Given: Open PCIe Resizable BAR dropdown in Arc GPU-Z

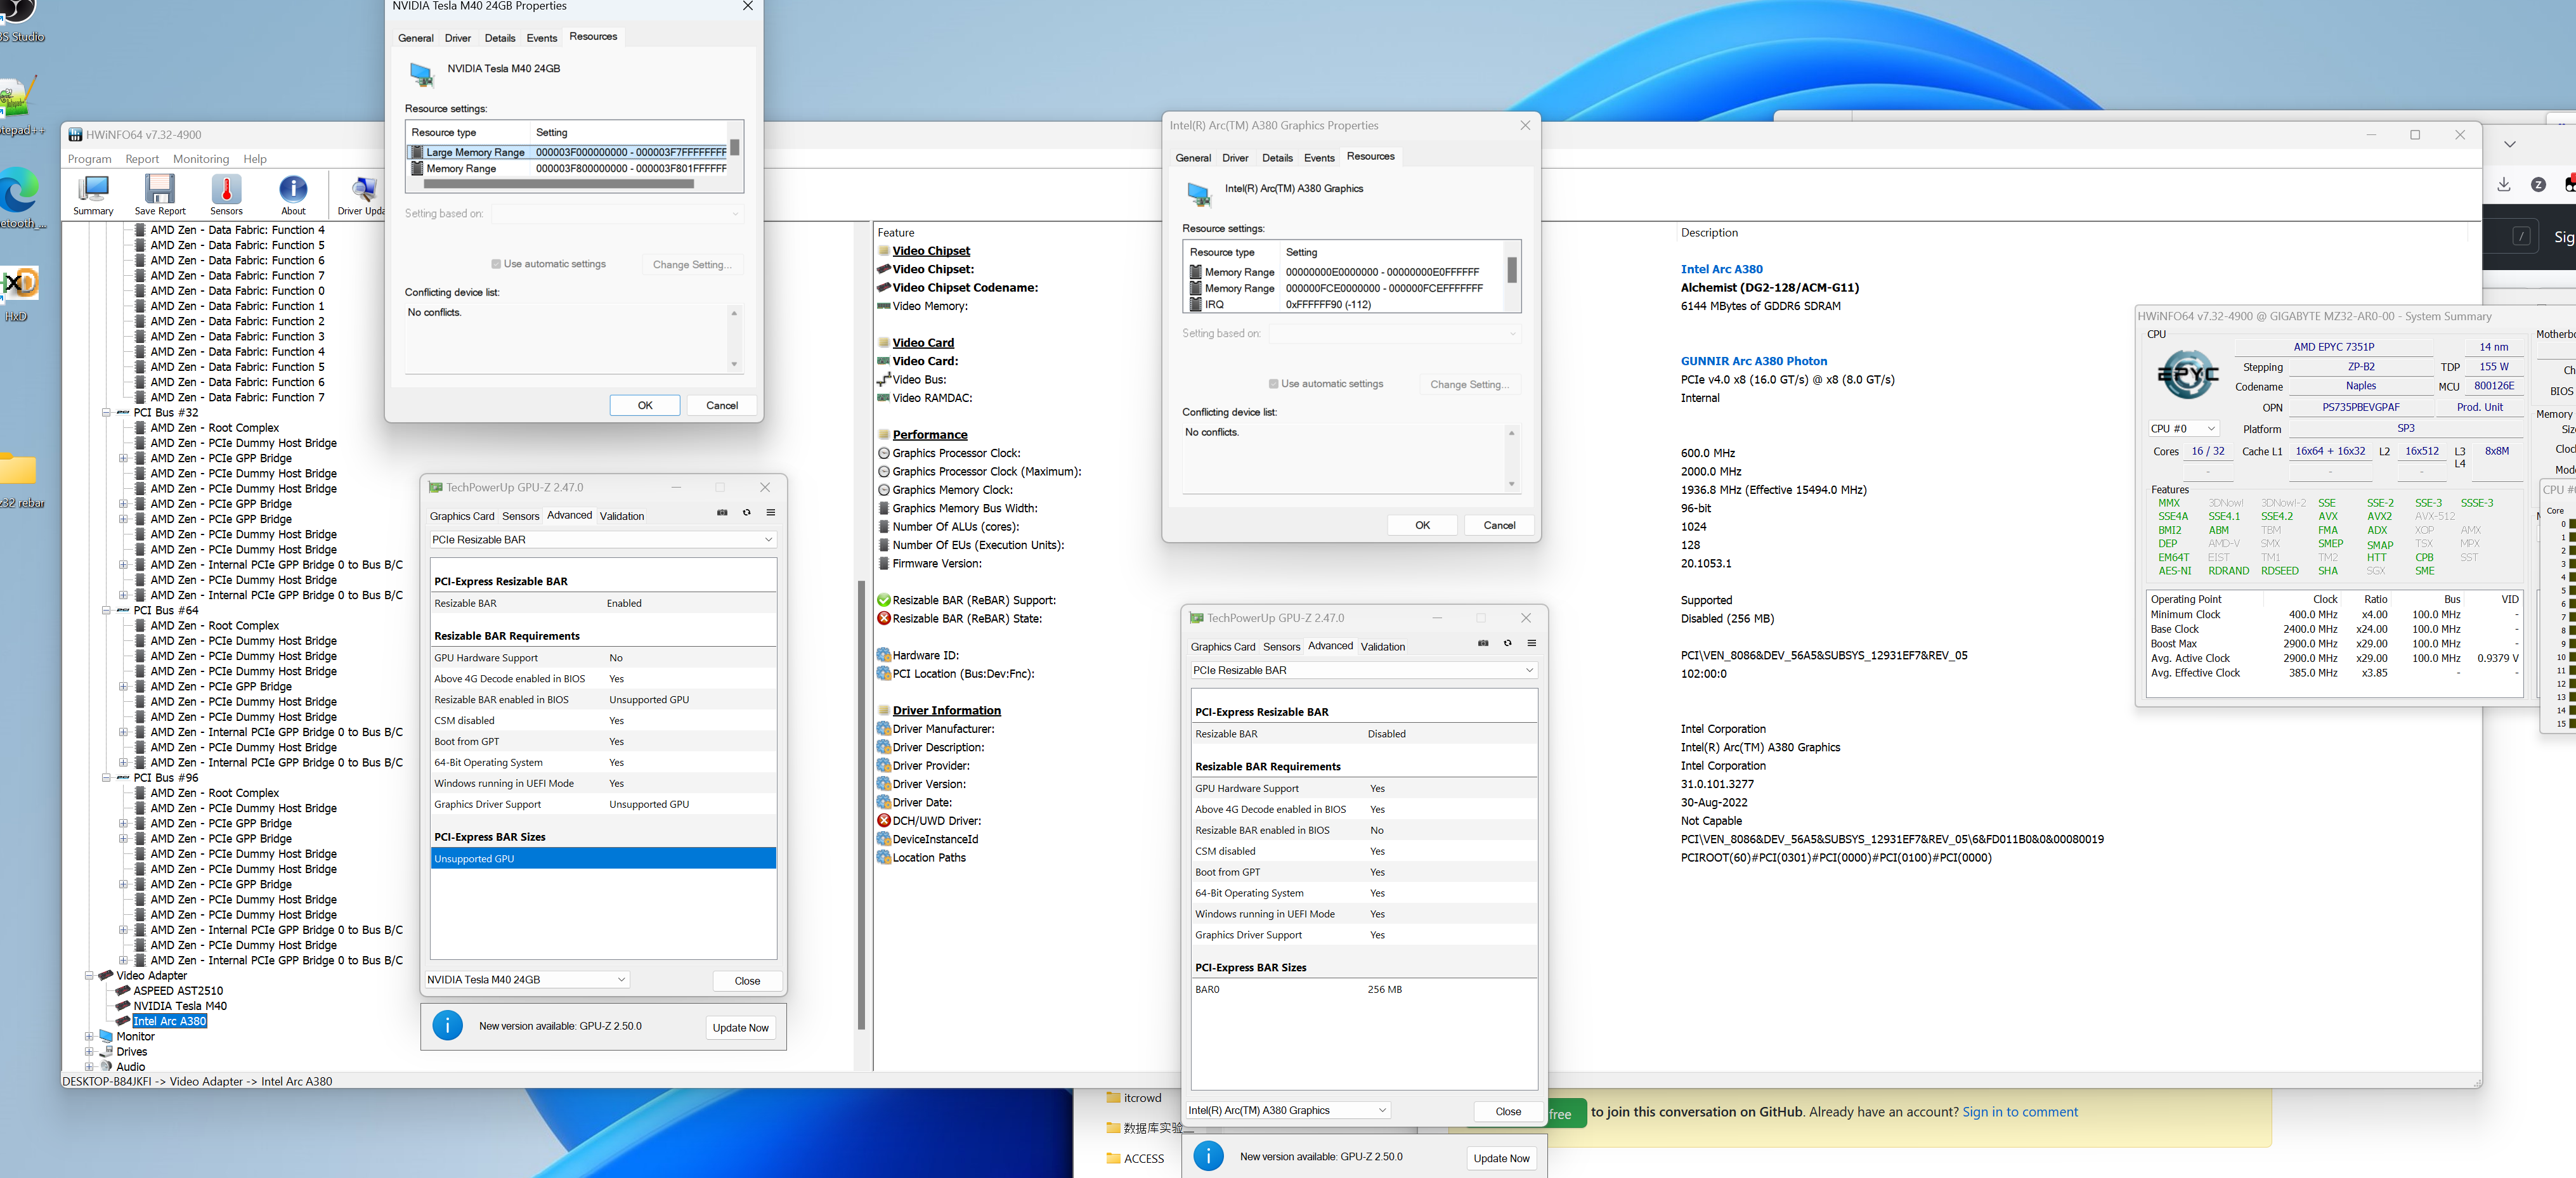Looking at the screenshot, I should click(x=1364, y=670).
